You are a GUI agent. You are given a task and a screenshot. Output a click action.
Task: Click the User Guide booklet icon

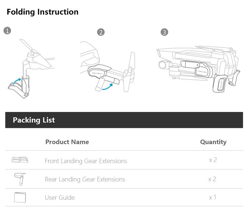[x=20, y=197]
